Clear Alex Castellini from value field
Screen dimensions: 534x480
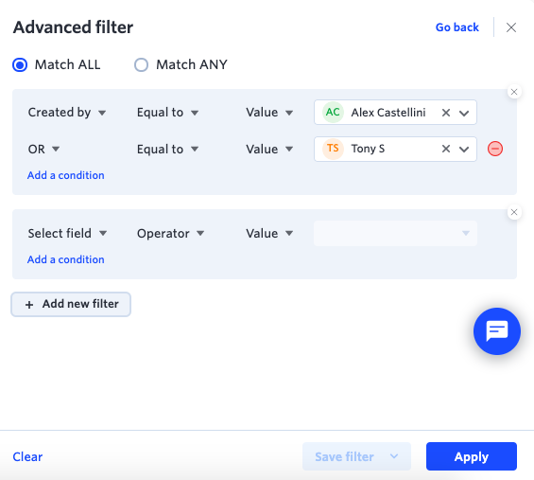pyautogui.click(x=446, y=113)
